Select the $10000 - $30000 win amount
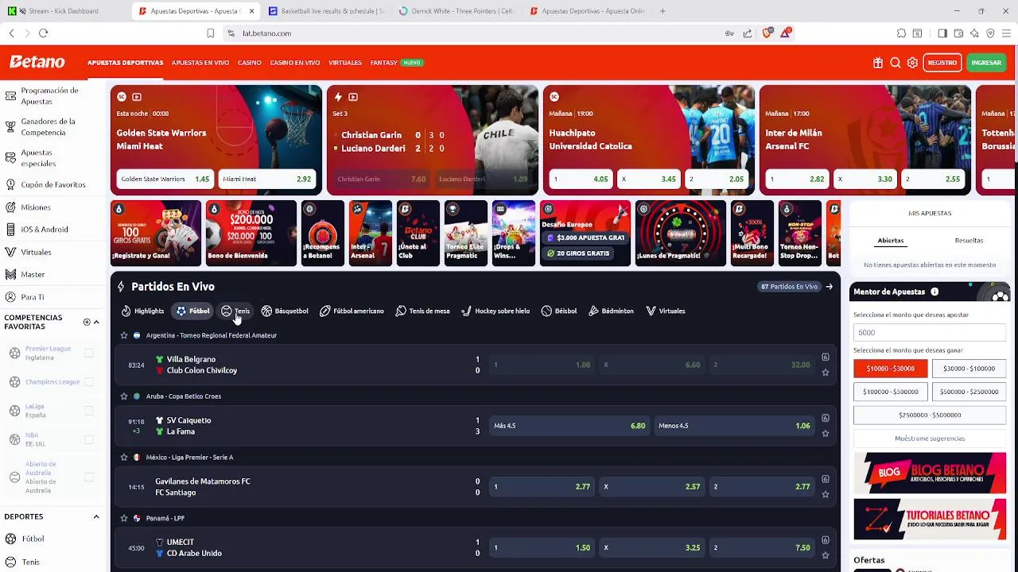The image size is (1018, 572). pos(890,369)
